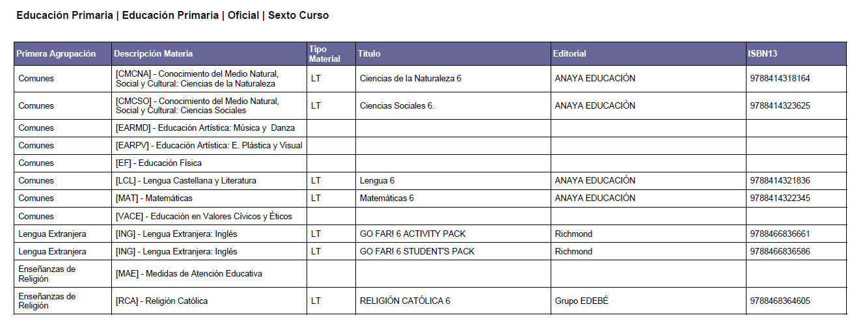Screen dimensions: 850x326
Task: Select the [EF] - Educación Física row
Action: coord(430,163)
